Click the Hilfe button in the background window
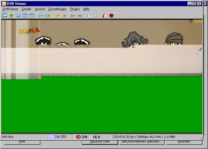Image resolution: width=208 pixels, height=149 pixels. (22, 142)
